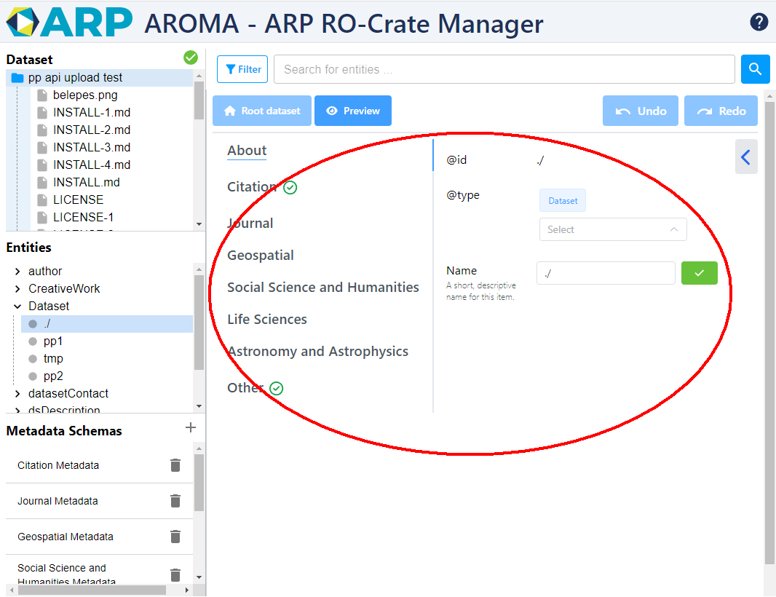Switch to the Journal tab
This screenshot has width=776, height=597.
pos(250,224)
